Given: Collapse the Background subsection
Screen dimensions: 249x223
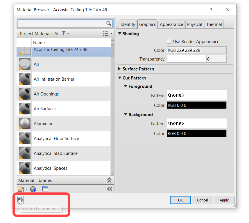Looking at the screenshot, I should [x=126, y=114].
